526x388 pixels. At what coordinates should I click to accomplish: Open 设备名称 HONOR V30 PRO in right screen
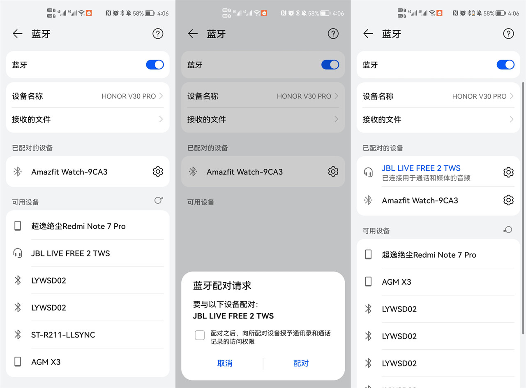pyautogui.click(x=438, y=96)
